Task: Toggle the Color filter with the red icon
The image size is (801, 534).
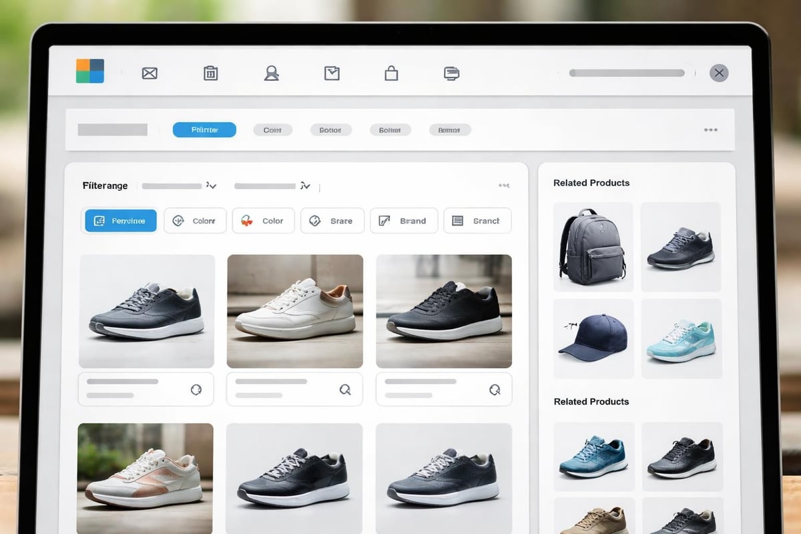Action: pyautogui.click(x=263, y=221)
